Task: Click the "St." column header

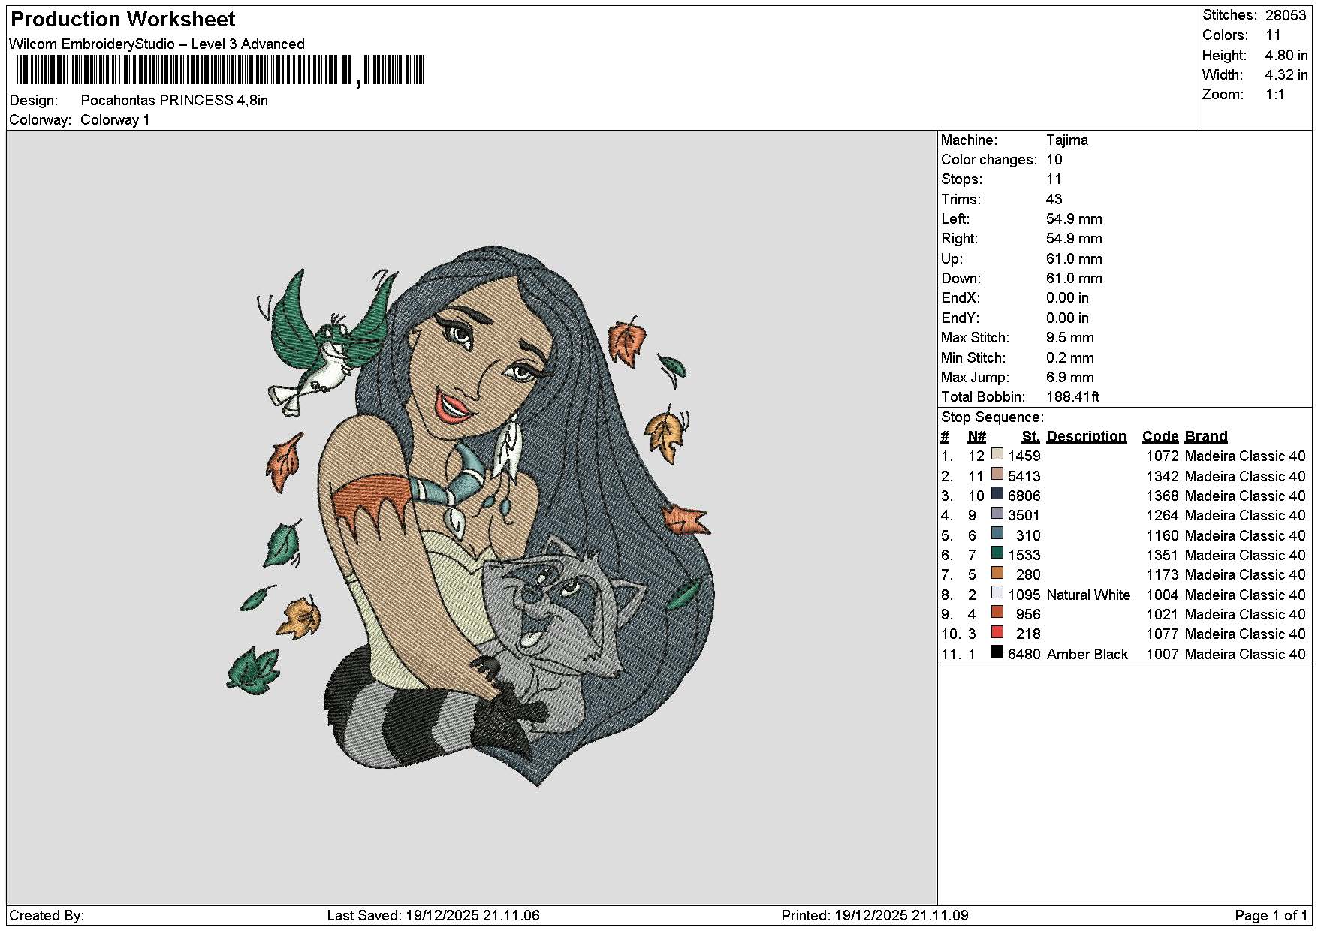Action: click(1031, 437)
